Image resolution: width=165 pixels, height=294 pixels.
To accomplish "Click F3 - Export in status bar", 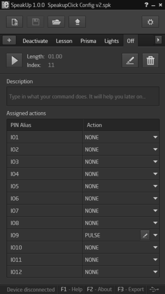I will [x=131, y=289].
